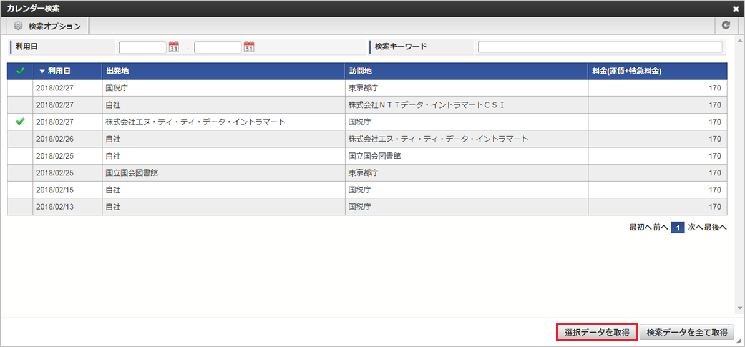The width and height of the screenshot is (745, 347).
Task: Click 国税庁 in the 2018/02/13 row
Action: click(x=359, y=207)
